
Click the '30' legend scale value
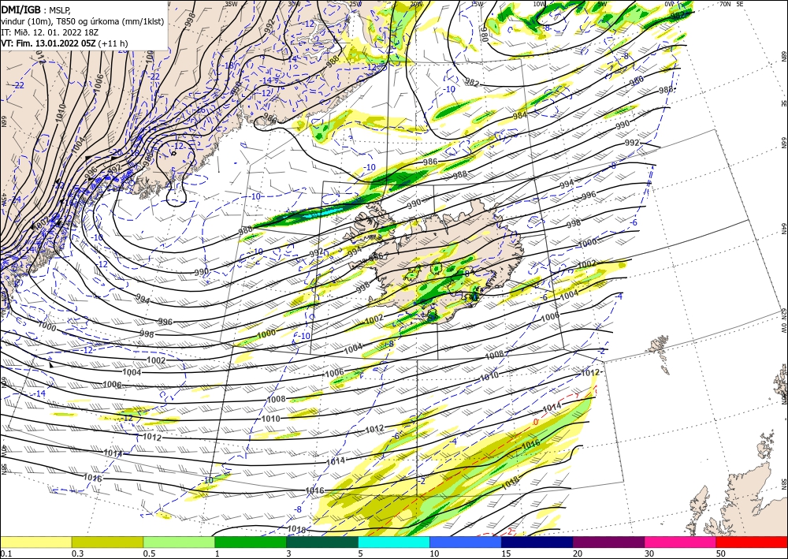649,553
